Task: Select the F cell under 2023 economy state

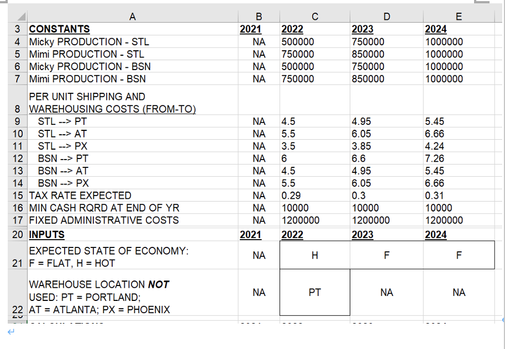Action: point(386,255)
